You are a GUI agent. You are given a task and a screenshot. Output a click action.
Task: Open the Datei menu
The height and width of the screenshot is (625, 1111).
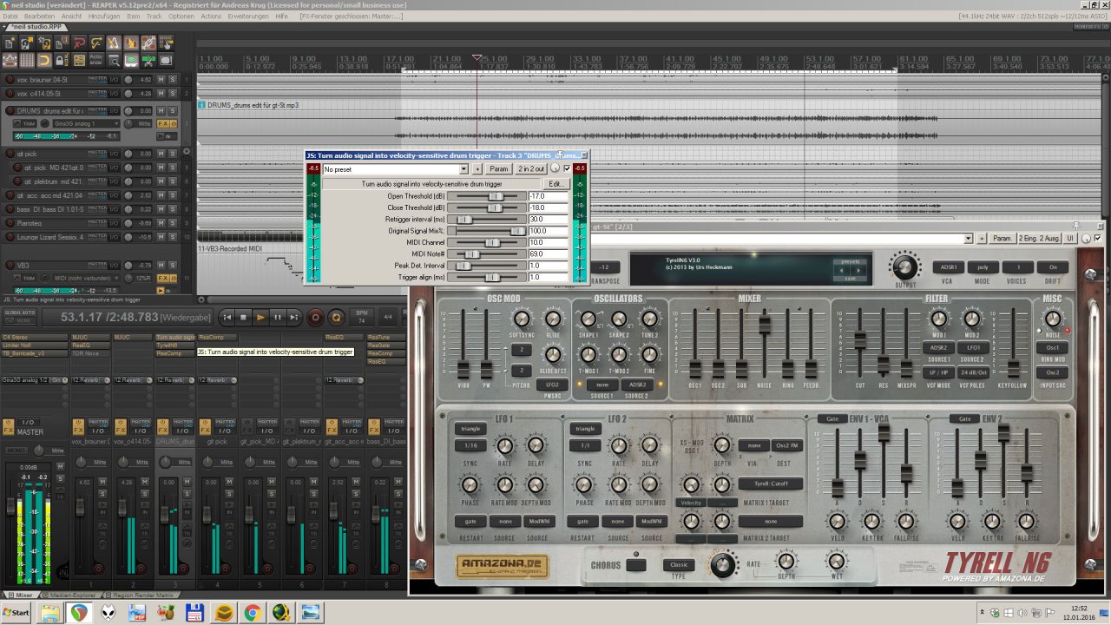pos(11,16)
